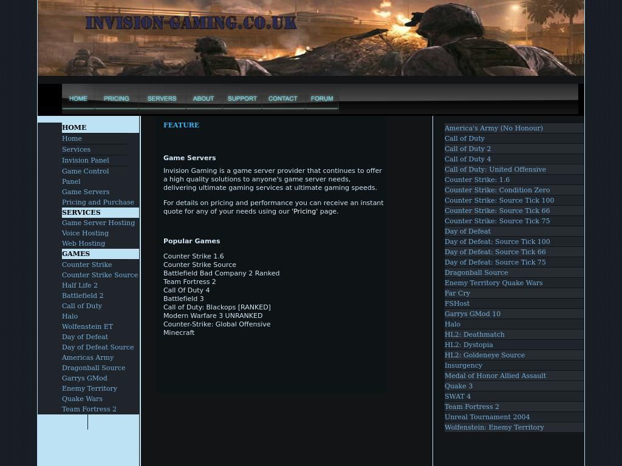Open the Web Hosting link
The height and width of the screenshot is (466, 622).
click(83, 243)
